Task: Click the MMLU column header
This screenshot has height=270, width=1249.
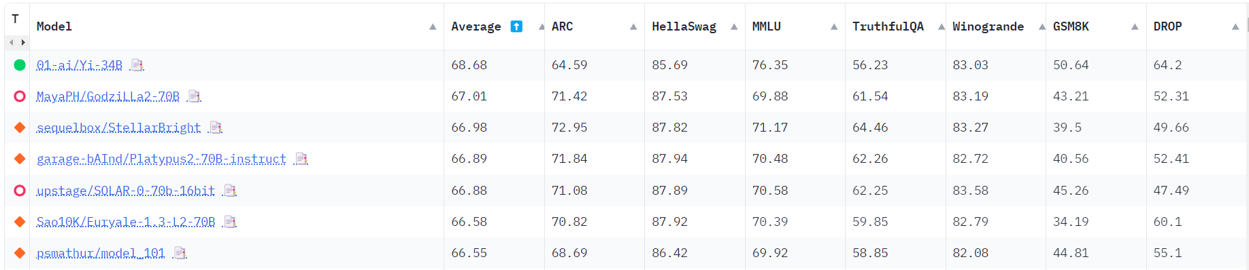Action: [766, 26]
